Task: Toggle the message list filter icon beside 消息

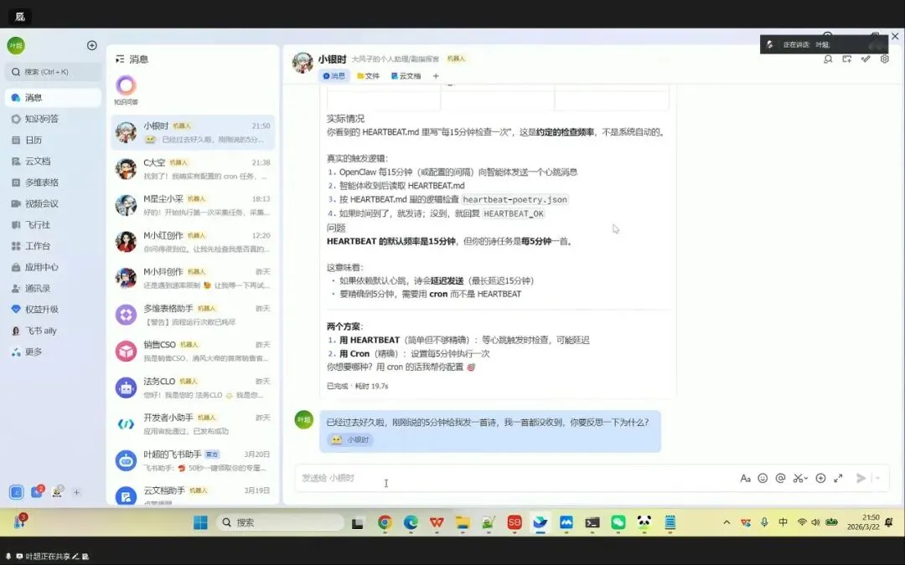Action: coord(120,59)
